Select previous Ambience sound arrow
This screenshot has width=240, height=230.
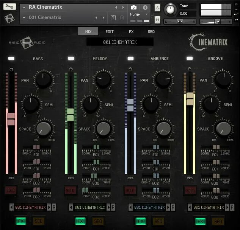(x=130, y=207)
